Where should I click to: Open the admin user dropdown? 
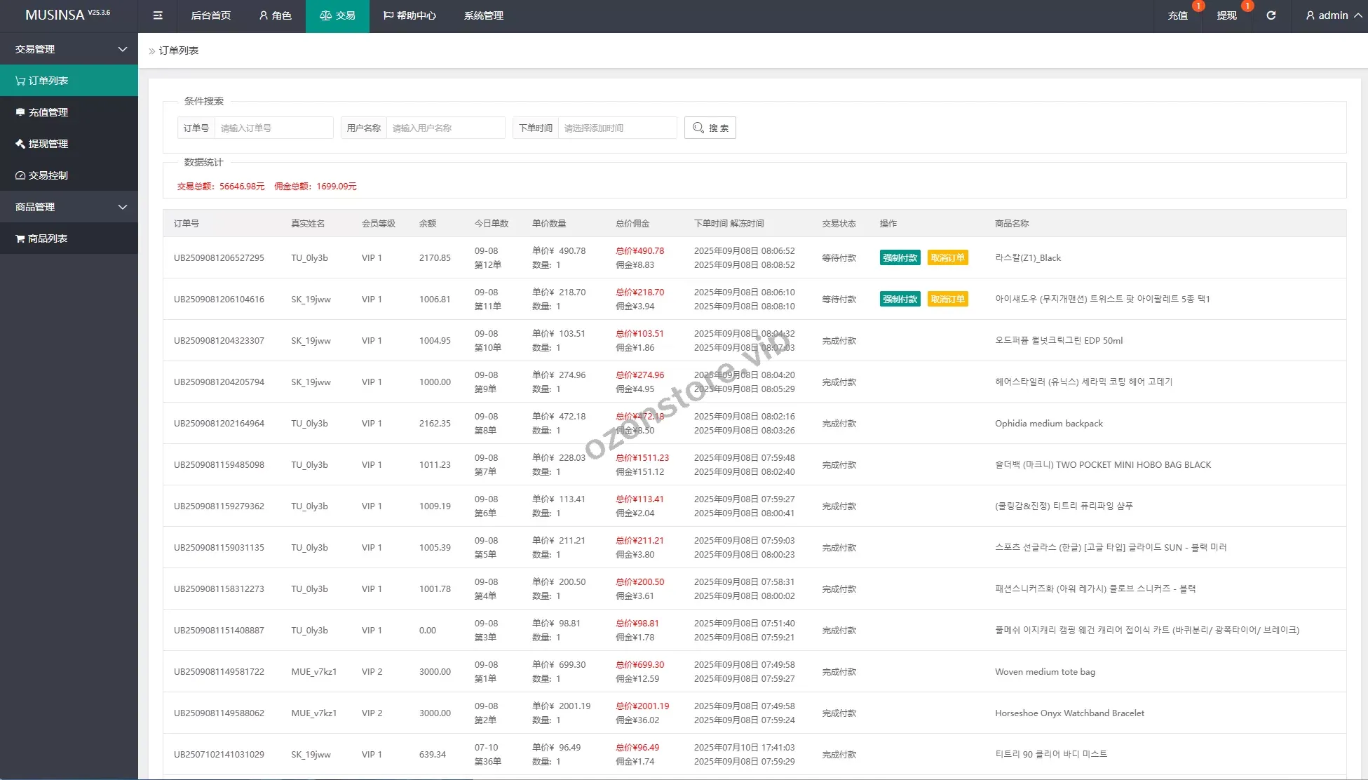tap(1333, 15)
